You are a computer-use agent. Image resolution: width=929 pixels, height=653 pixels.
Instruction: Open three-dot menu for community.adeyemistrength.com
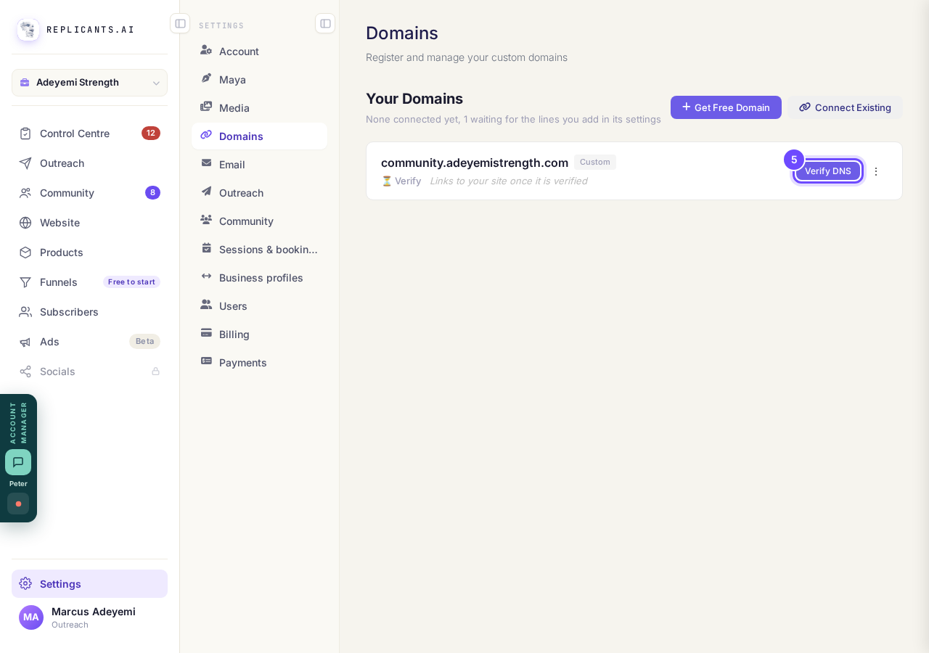[876, 171]
